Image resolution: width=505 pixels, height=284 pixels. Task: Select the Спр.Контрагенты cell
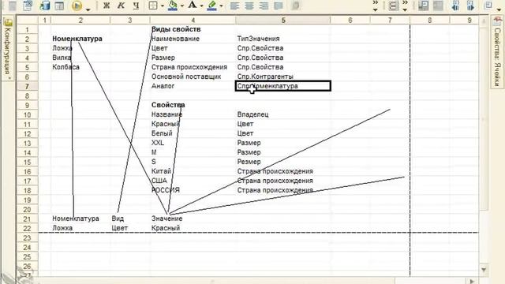265,77
